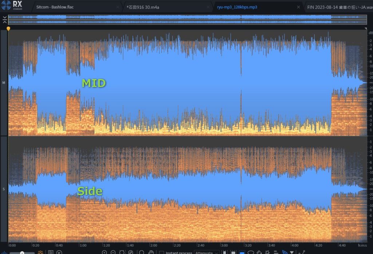Image resolution: width=373 pixels, height=254 pixels.
Task: Select the time-frequency selection tool
Action: click(242, 252)
